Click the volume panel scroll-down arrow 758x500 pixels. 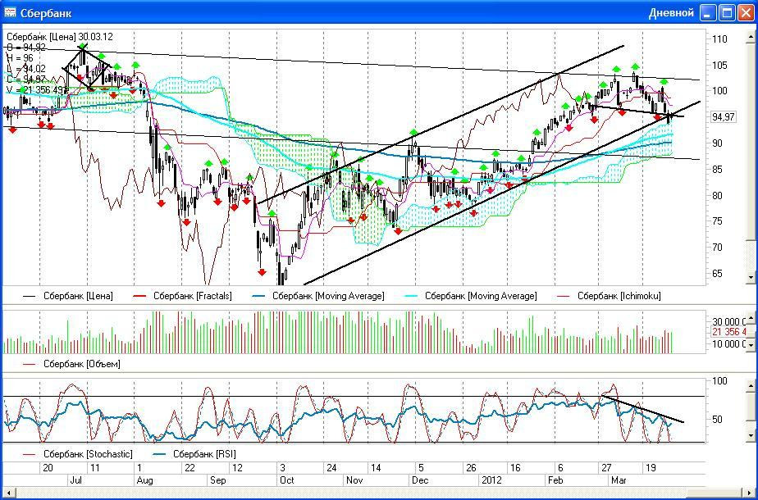[751, 345]
